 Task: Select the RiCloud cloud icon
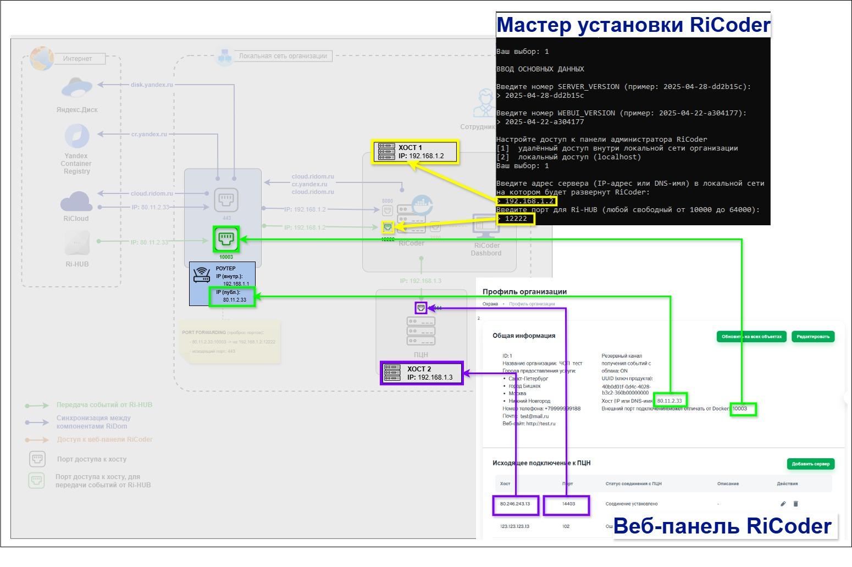76,202
